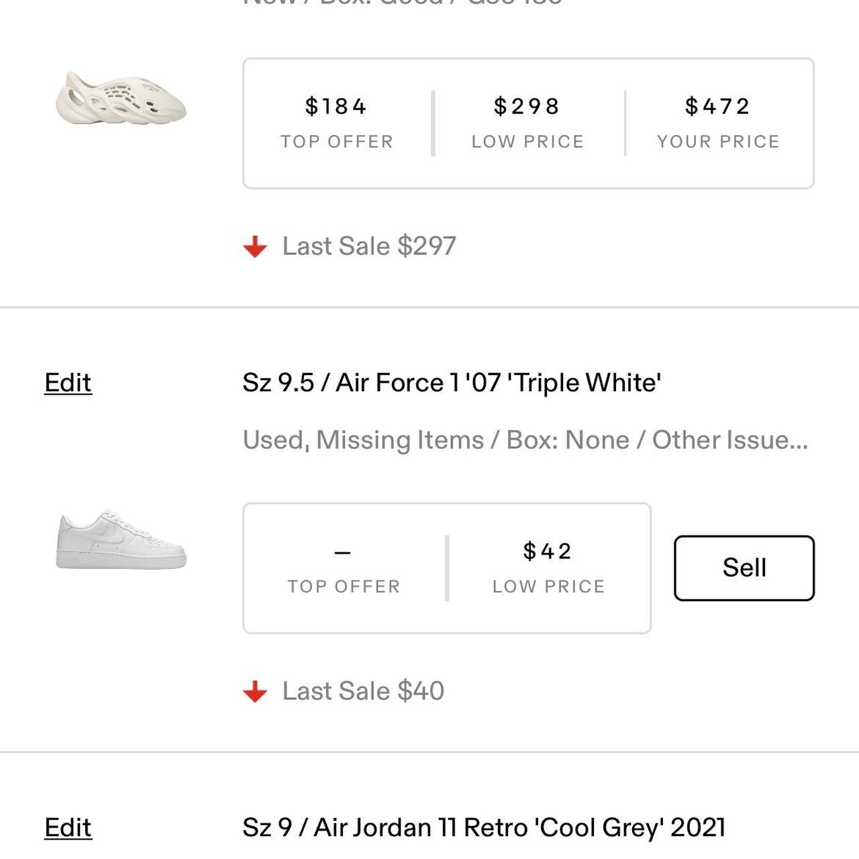Edit the Air Jordan 11 'Cool Grey' listing
This screenshot has height=859, width=859.
tap(67, 827)
